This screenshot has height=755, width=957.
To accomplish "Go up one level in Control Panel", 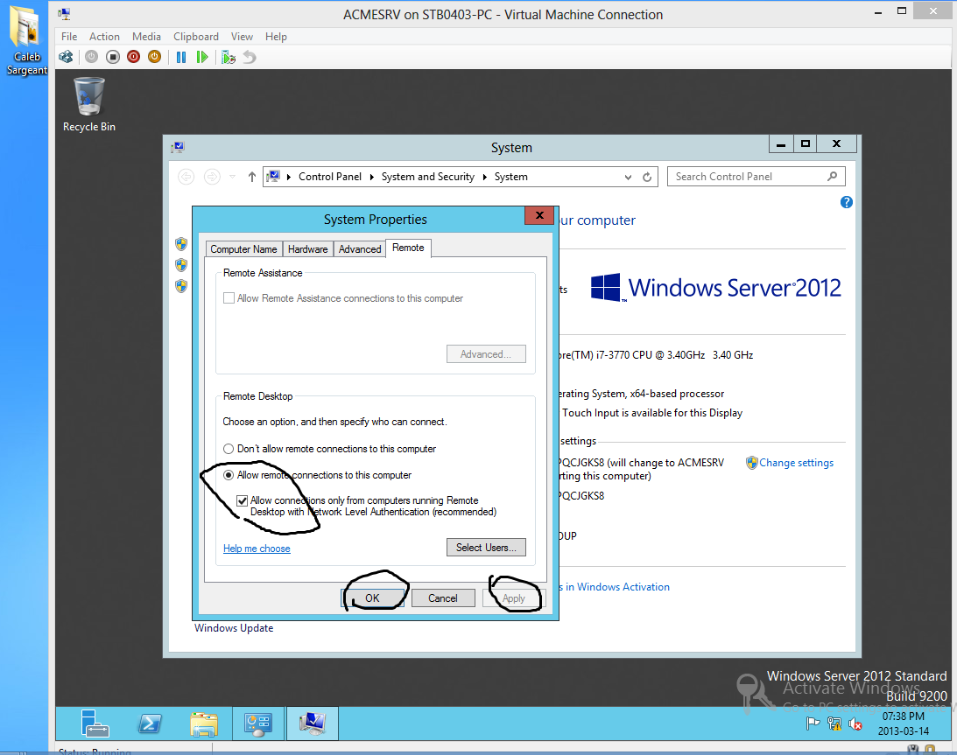I will point(252,177).
